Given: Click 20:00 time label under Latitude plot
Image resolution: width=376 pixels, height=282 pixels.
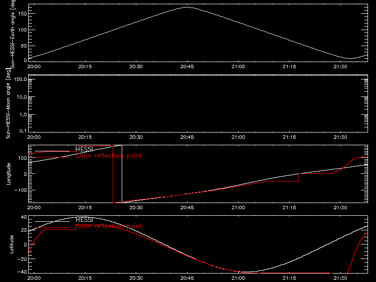Looking at the screenshot, I should click(x=34, y=278).
